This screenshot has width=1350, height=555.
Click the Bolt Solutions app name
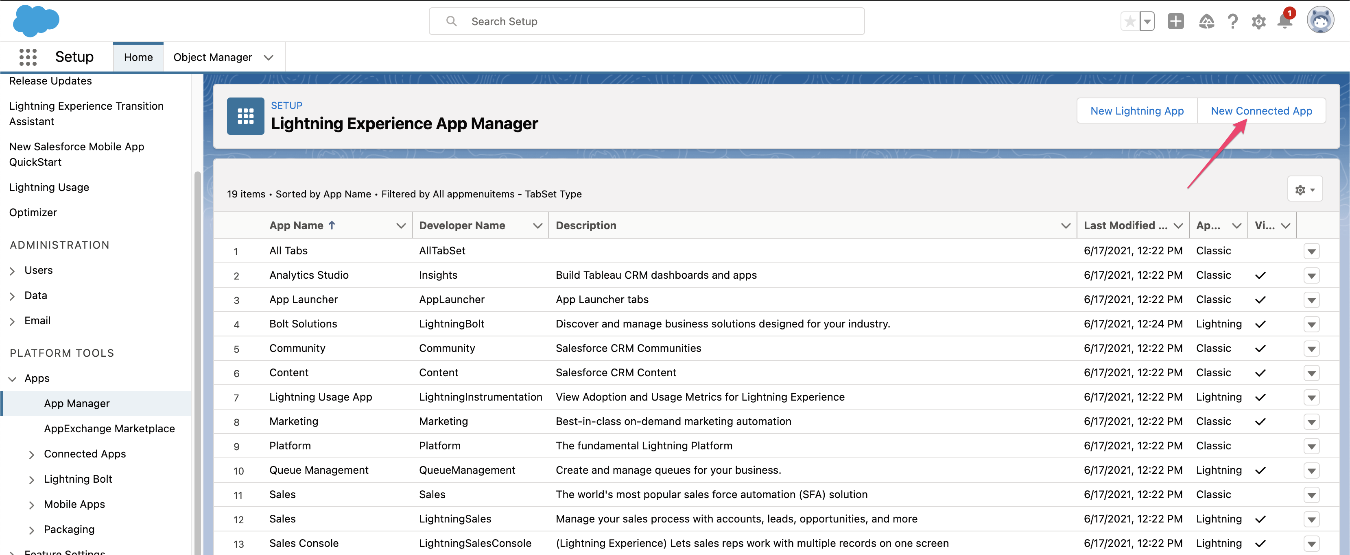click(x=303, y=324)
